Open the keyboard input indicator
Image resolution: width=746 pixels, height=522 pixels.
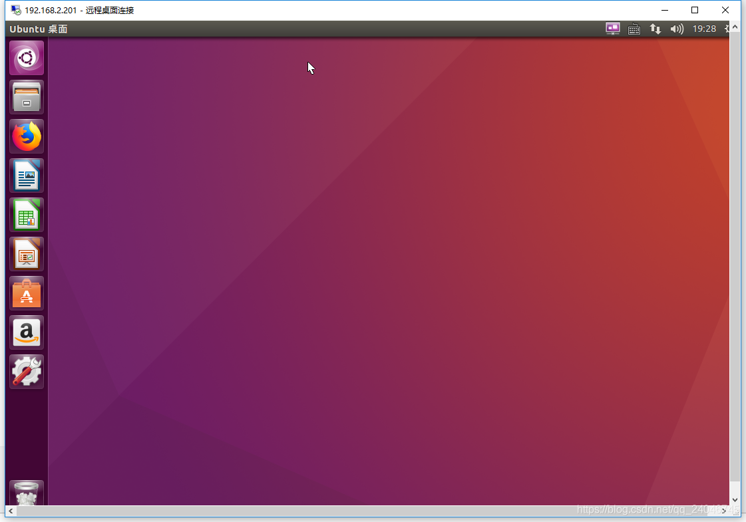634,29
